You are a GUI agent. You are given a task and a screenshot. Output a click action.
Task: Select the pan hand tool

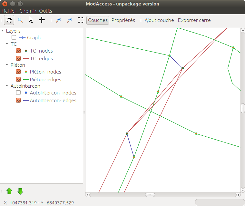coord(9,20)
